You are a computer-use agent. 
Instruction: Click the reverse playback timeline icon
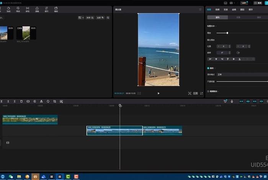click(35, 101)
